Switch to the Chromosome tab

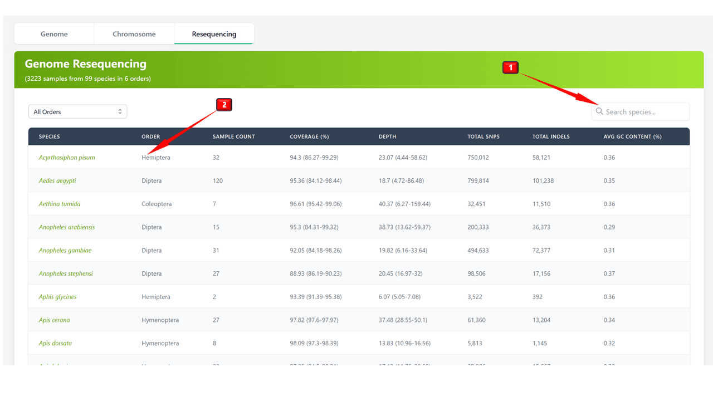point(134,34)
